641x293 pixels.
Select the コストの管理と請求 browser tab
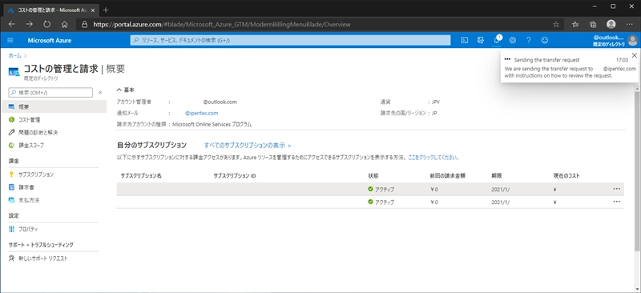point(51,10)
